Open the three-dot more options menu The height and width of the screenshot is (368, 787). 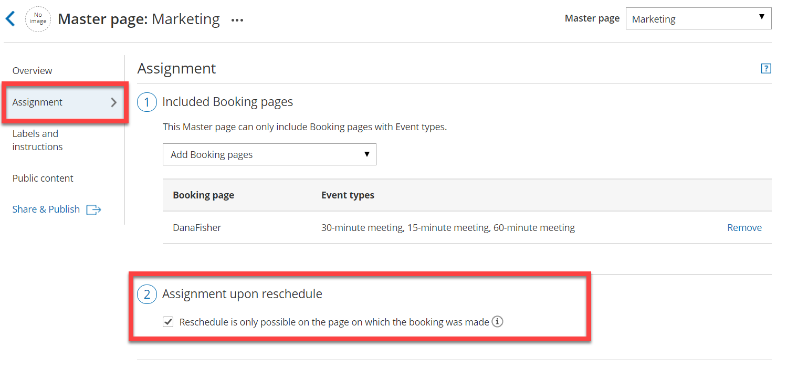click(237, 20)
